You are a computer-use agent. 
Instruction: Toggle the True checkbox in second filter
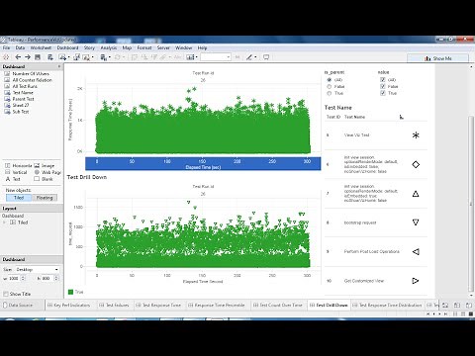pyautogui.click(x=383, y=93)
